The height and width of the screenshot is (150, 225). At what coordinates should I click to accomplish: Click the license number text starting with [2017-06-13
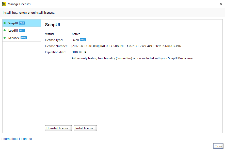tap(126, 46)
